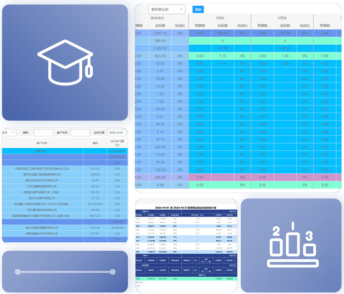Click the 客户名称 table column header
344x294 pixels.
(x=42, y=143)
